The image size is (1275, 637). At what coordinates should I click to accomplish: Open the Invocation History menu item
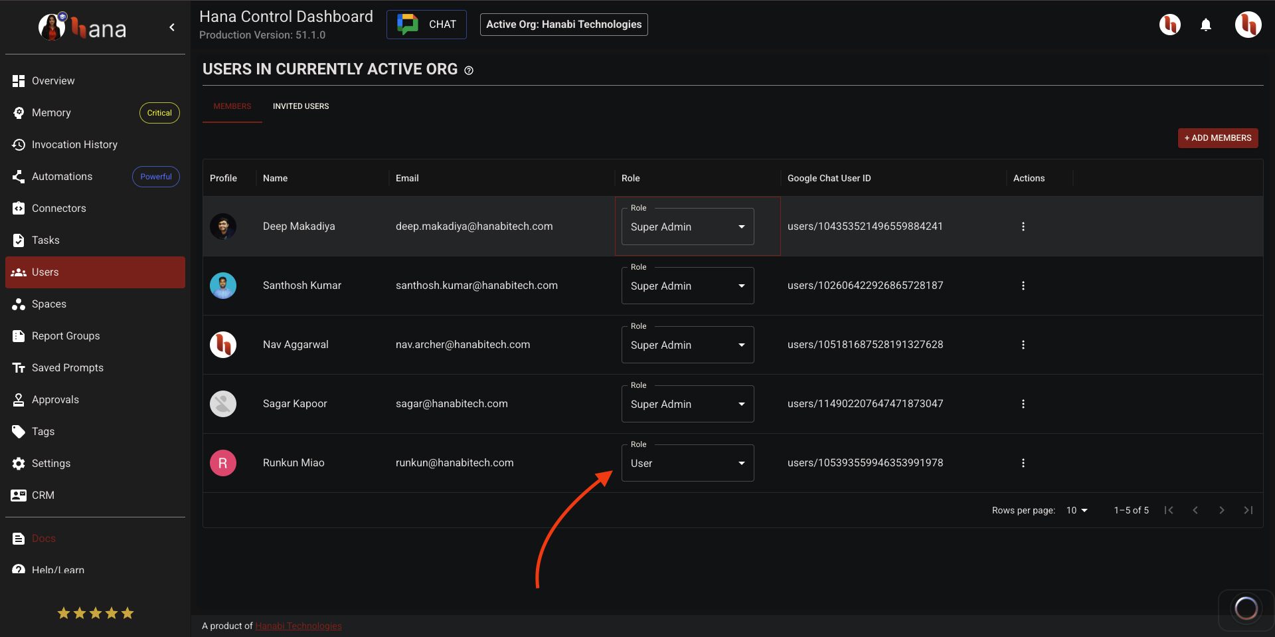pos(95,145)
